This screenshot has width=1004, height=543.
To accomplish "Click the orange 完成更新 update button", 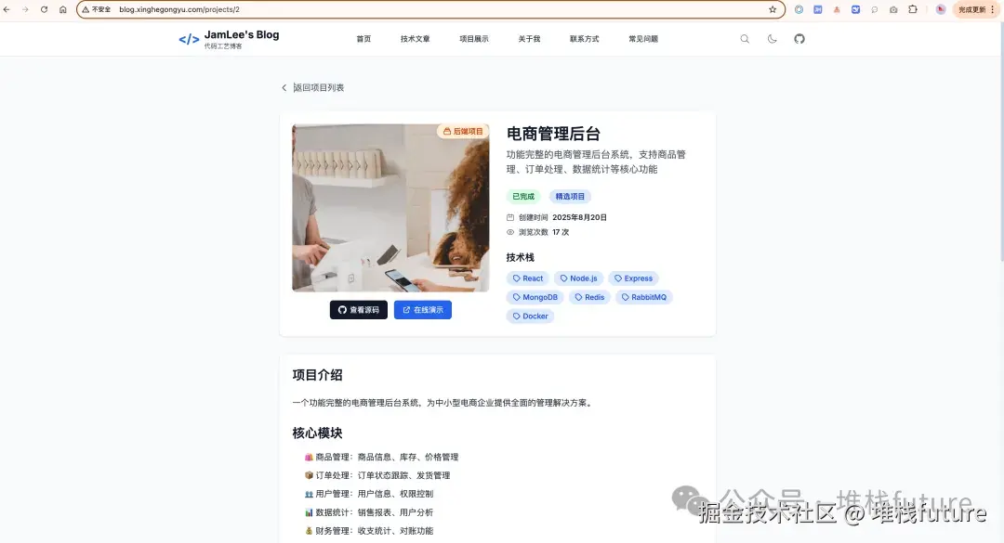I will pos(973,9).
